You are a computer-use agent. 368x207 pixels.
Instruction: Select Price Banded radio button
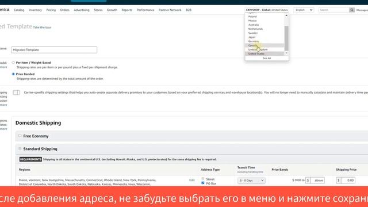[x=13, y=74]
